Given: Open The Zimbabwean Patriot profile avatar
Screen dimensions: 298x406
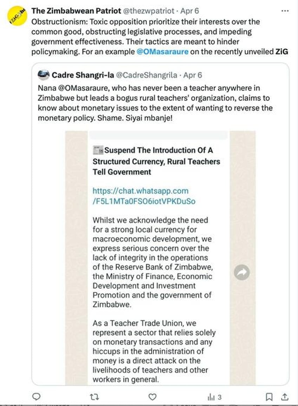Looking at the screenshot, I should coord(17,17).
